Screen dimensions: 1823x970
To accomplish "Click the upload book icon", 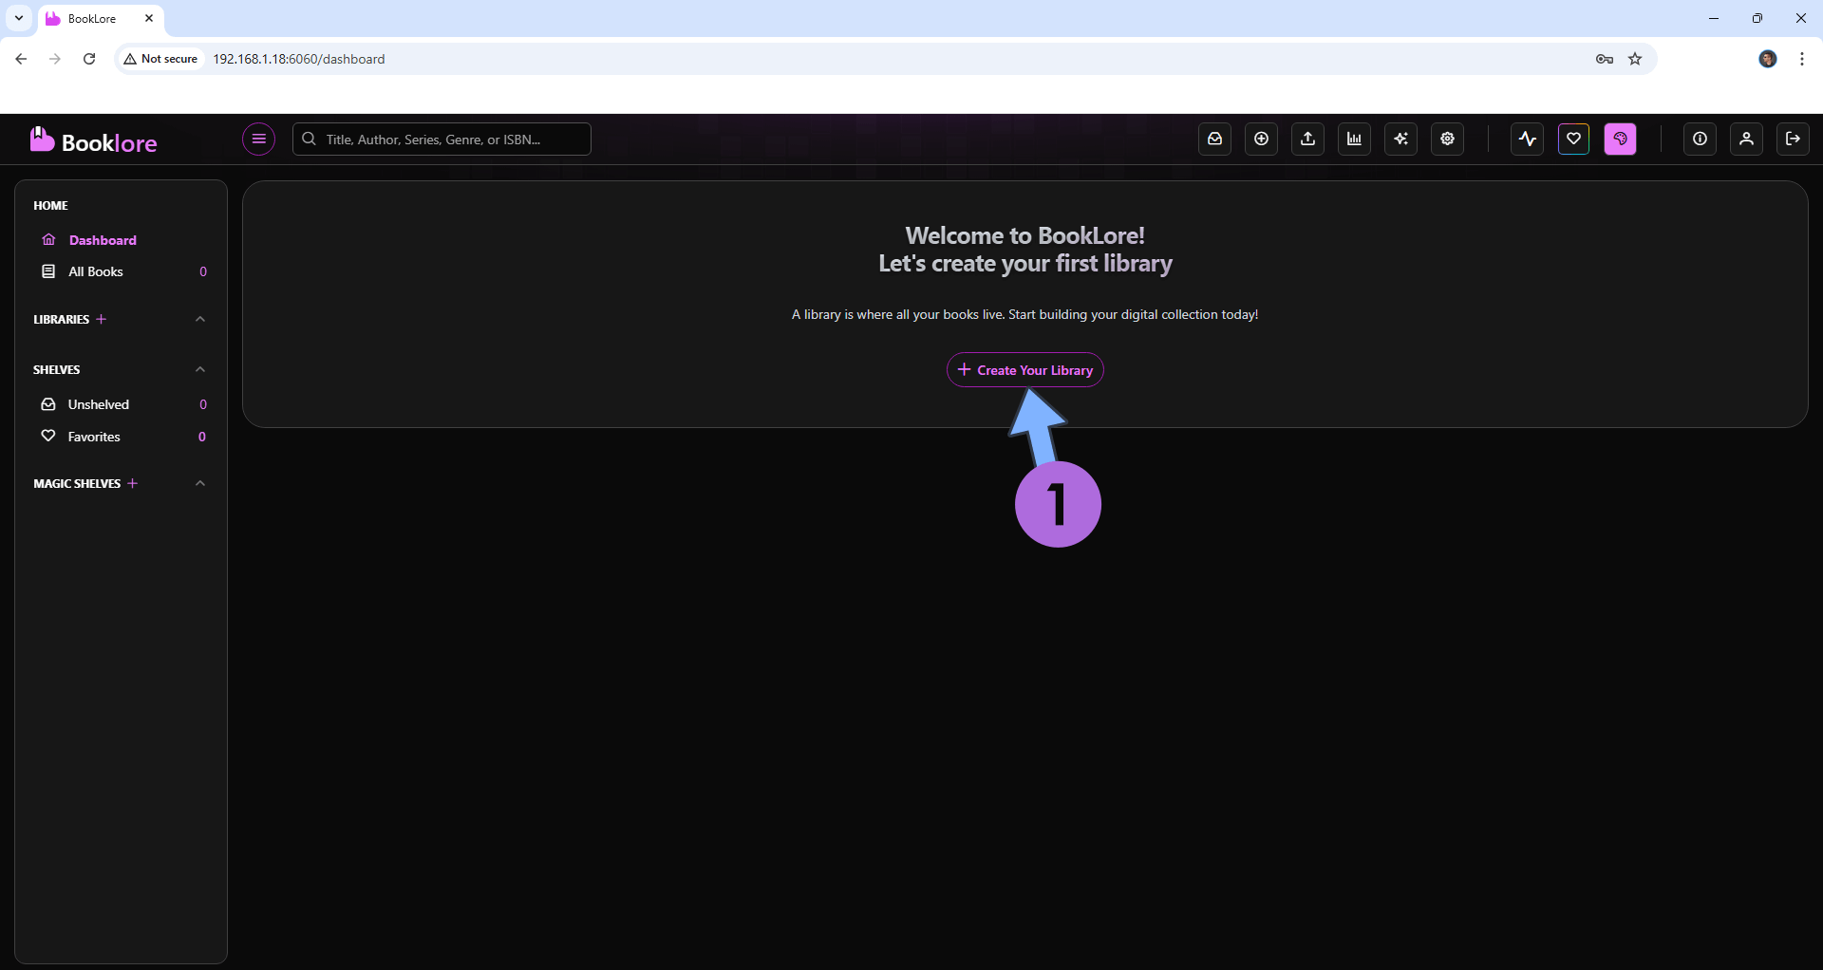I will 1307,139.
